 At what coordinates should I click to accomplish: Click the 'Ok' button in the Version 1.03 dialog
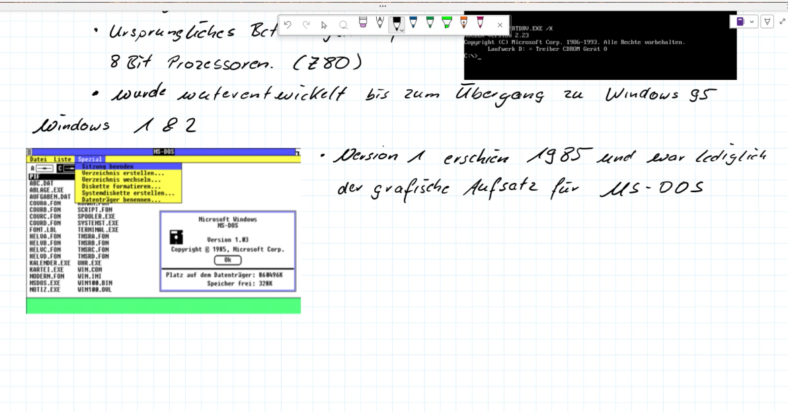[227, 260]
